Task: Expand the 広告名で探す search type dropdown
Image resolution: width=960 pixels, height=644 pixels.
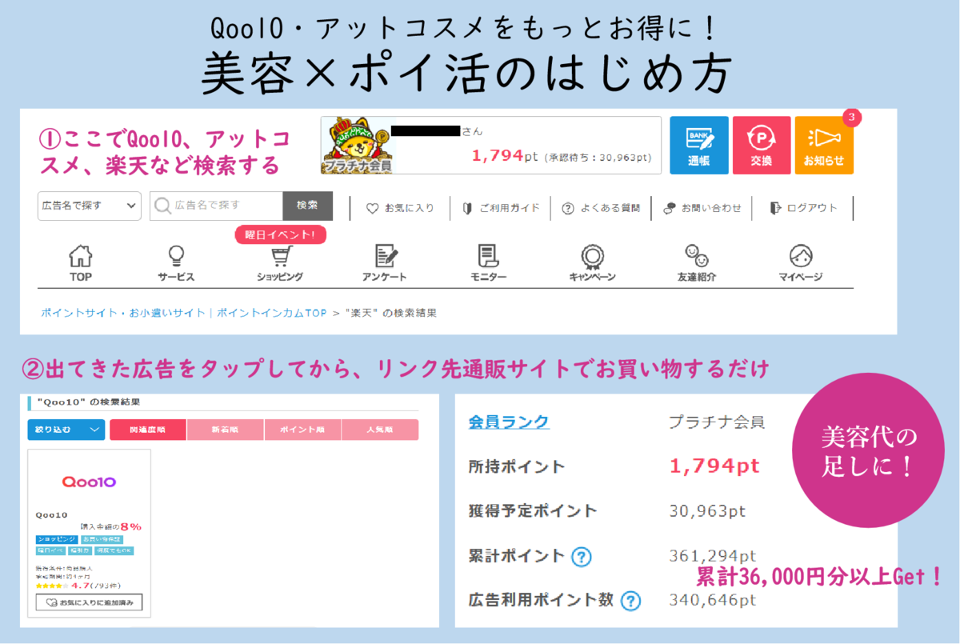Action: coord(90,206)
